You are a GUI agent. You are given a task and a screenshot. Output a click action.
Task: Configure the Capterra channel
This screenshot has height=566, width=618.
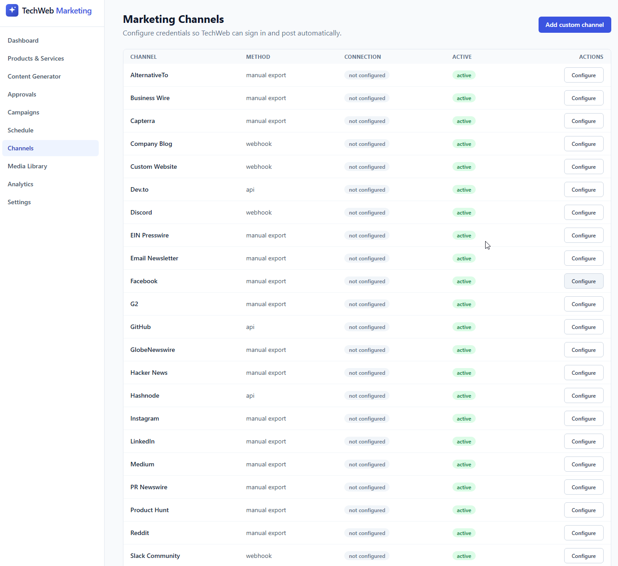(x=583, y=121)
